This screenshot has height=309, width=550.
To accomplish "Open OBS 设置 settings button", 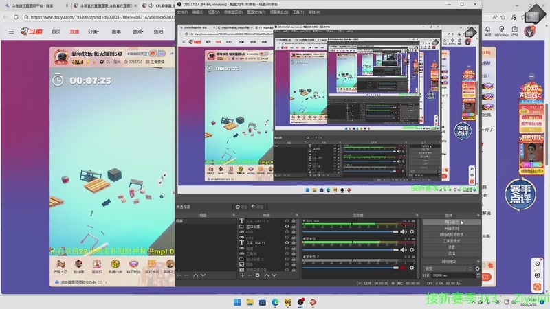I will point(452,247).
